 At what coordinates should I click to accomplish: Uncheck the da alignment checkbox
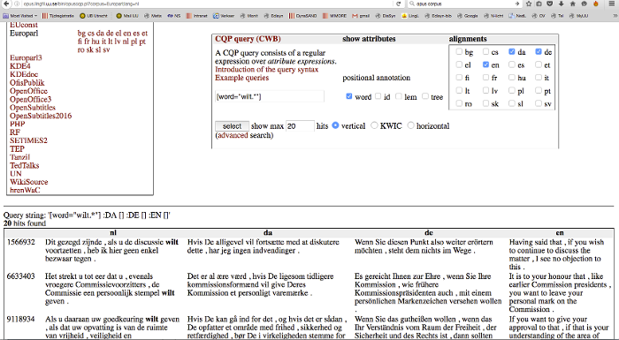click(512, 52)
